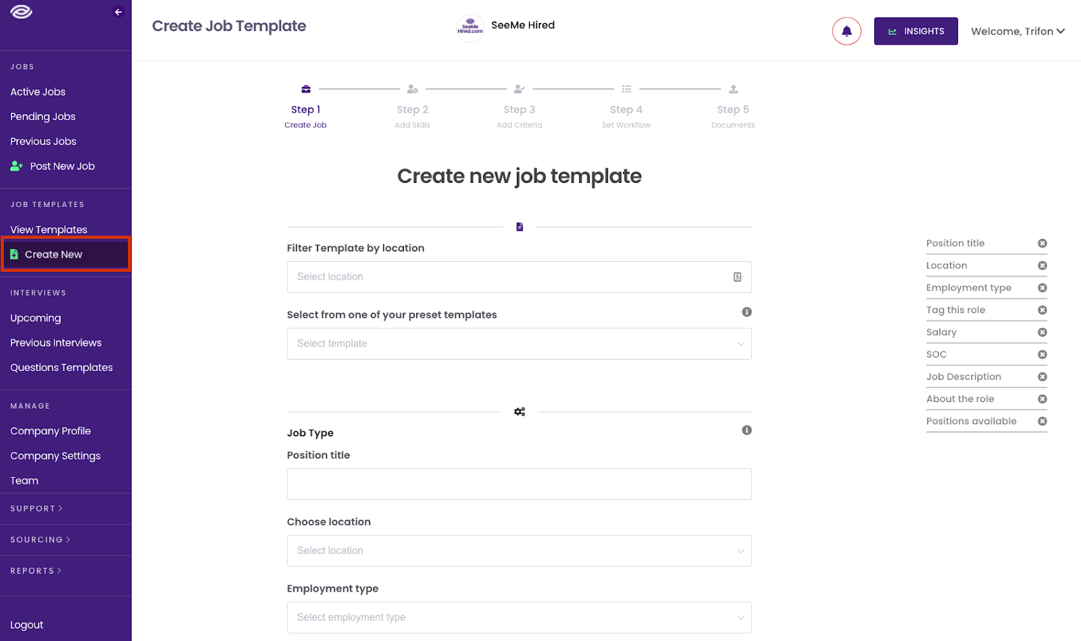Remove Salary from field list
Screen dimensions: 1081x641
pos(1042,333)
